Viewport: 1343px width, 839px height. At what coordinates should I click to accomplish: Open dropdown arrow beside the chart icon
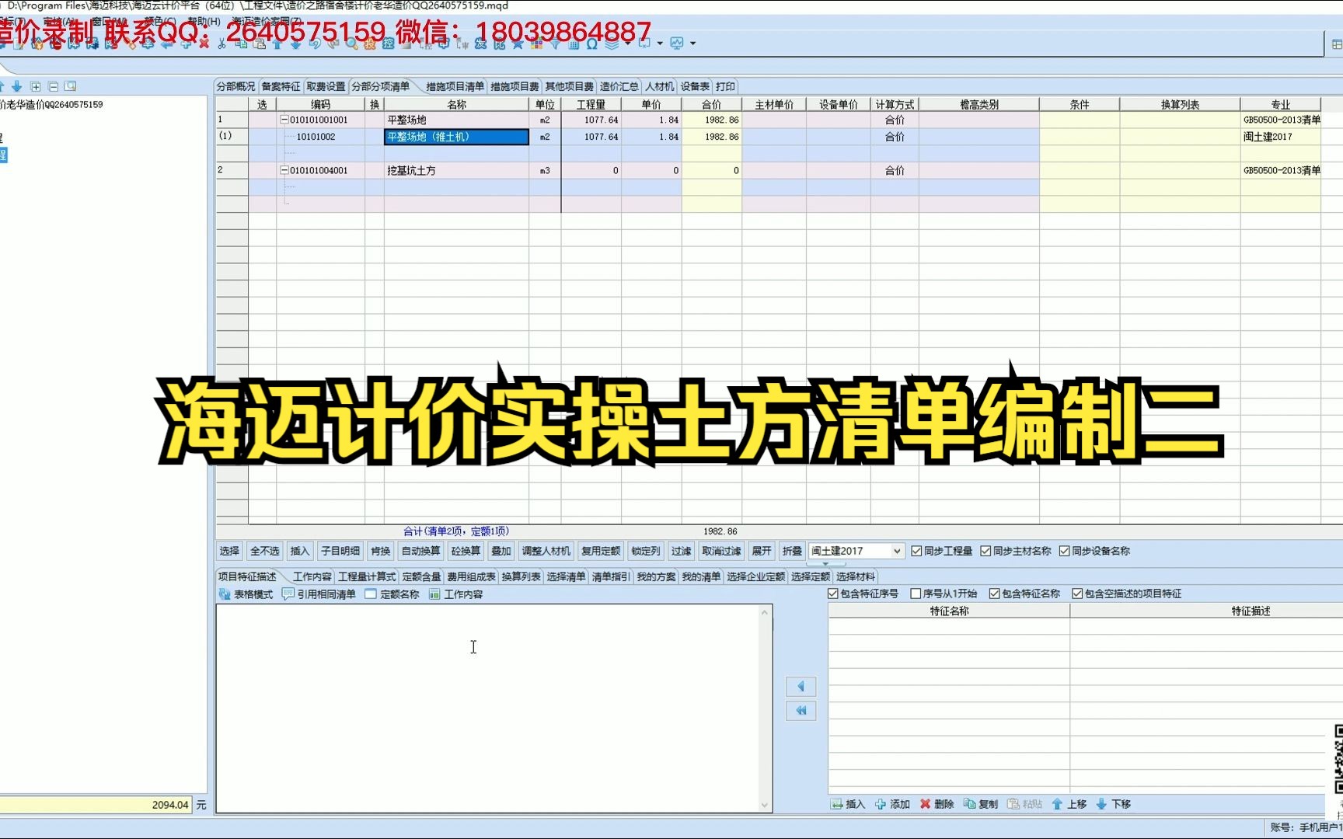click(692, 44)
